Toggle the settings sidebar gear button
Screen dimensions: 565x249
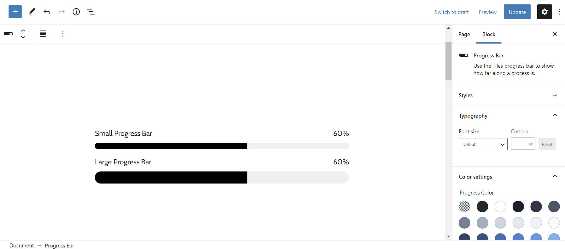point(545,12)
